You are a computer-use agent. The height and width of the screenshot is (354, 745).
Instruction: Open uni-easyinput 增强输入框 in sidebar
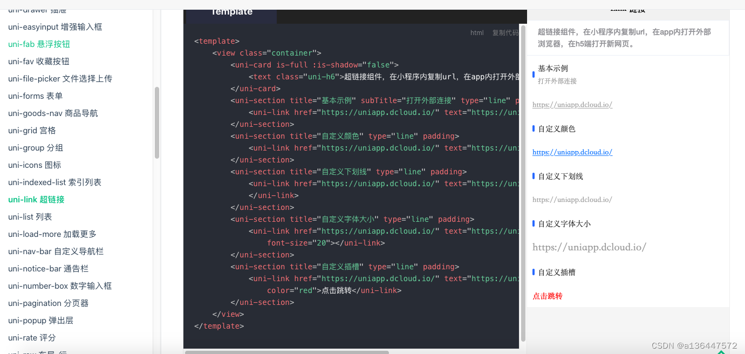pyautogui.click(x=55, y=27)
